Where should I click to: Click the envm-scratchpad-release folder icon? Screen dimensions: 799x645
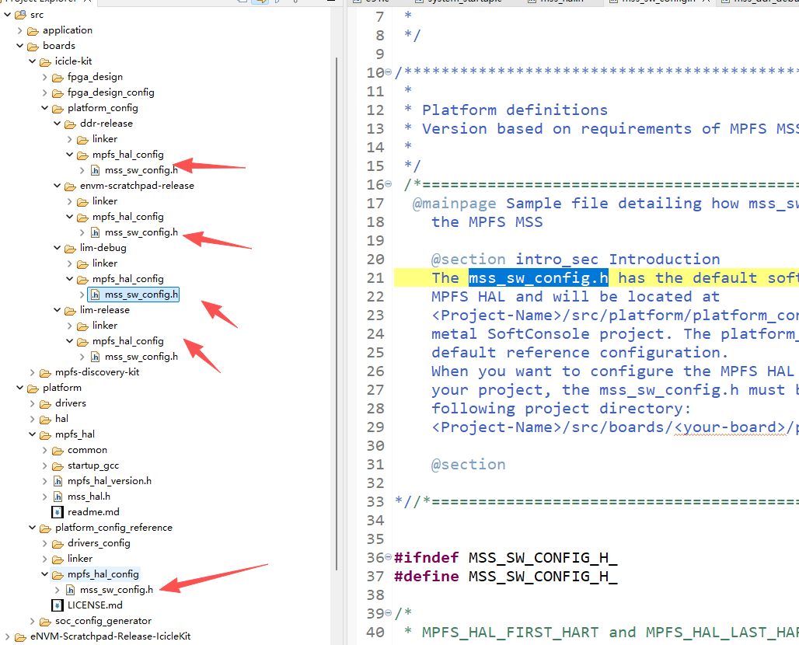coord(70,186)
